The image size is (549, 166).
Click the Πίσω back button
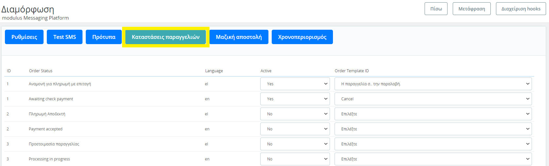pos(436,9)
